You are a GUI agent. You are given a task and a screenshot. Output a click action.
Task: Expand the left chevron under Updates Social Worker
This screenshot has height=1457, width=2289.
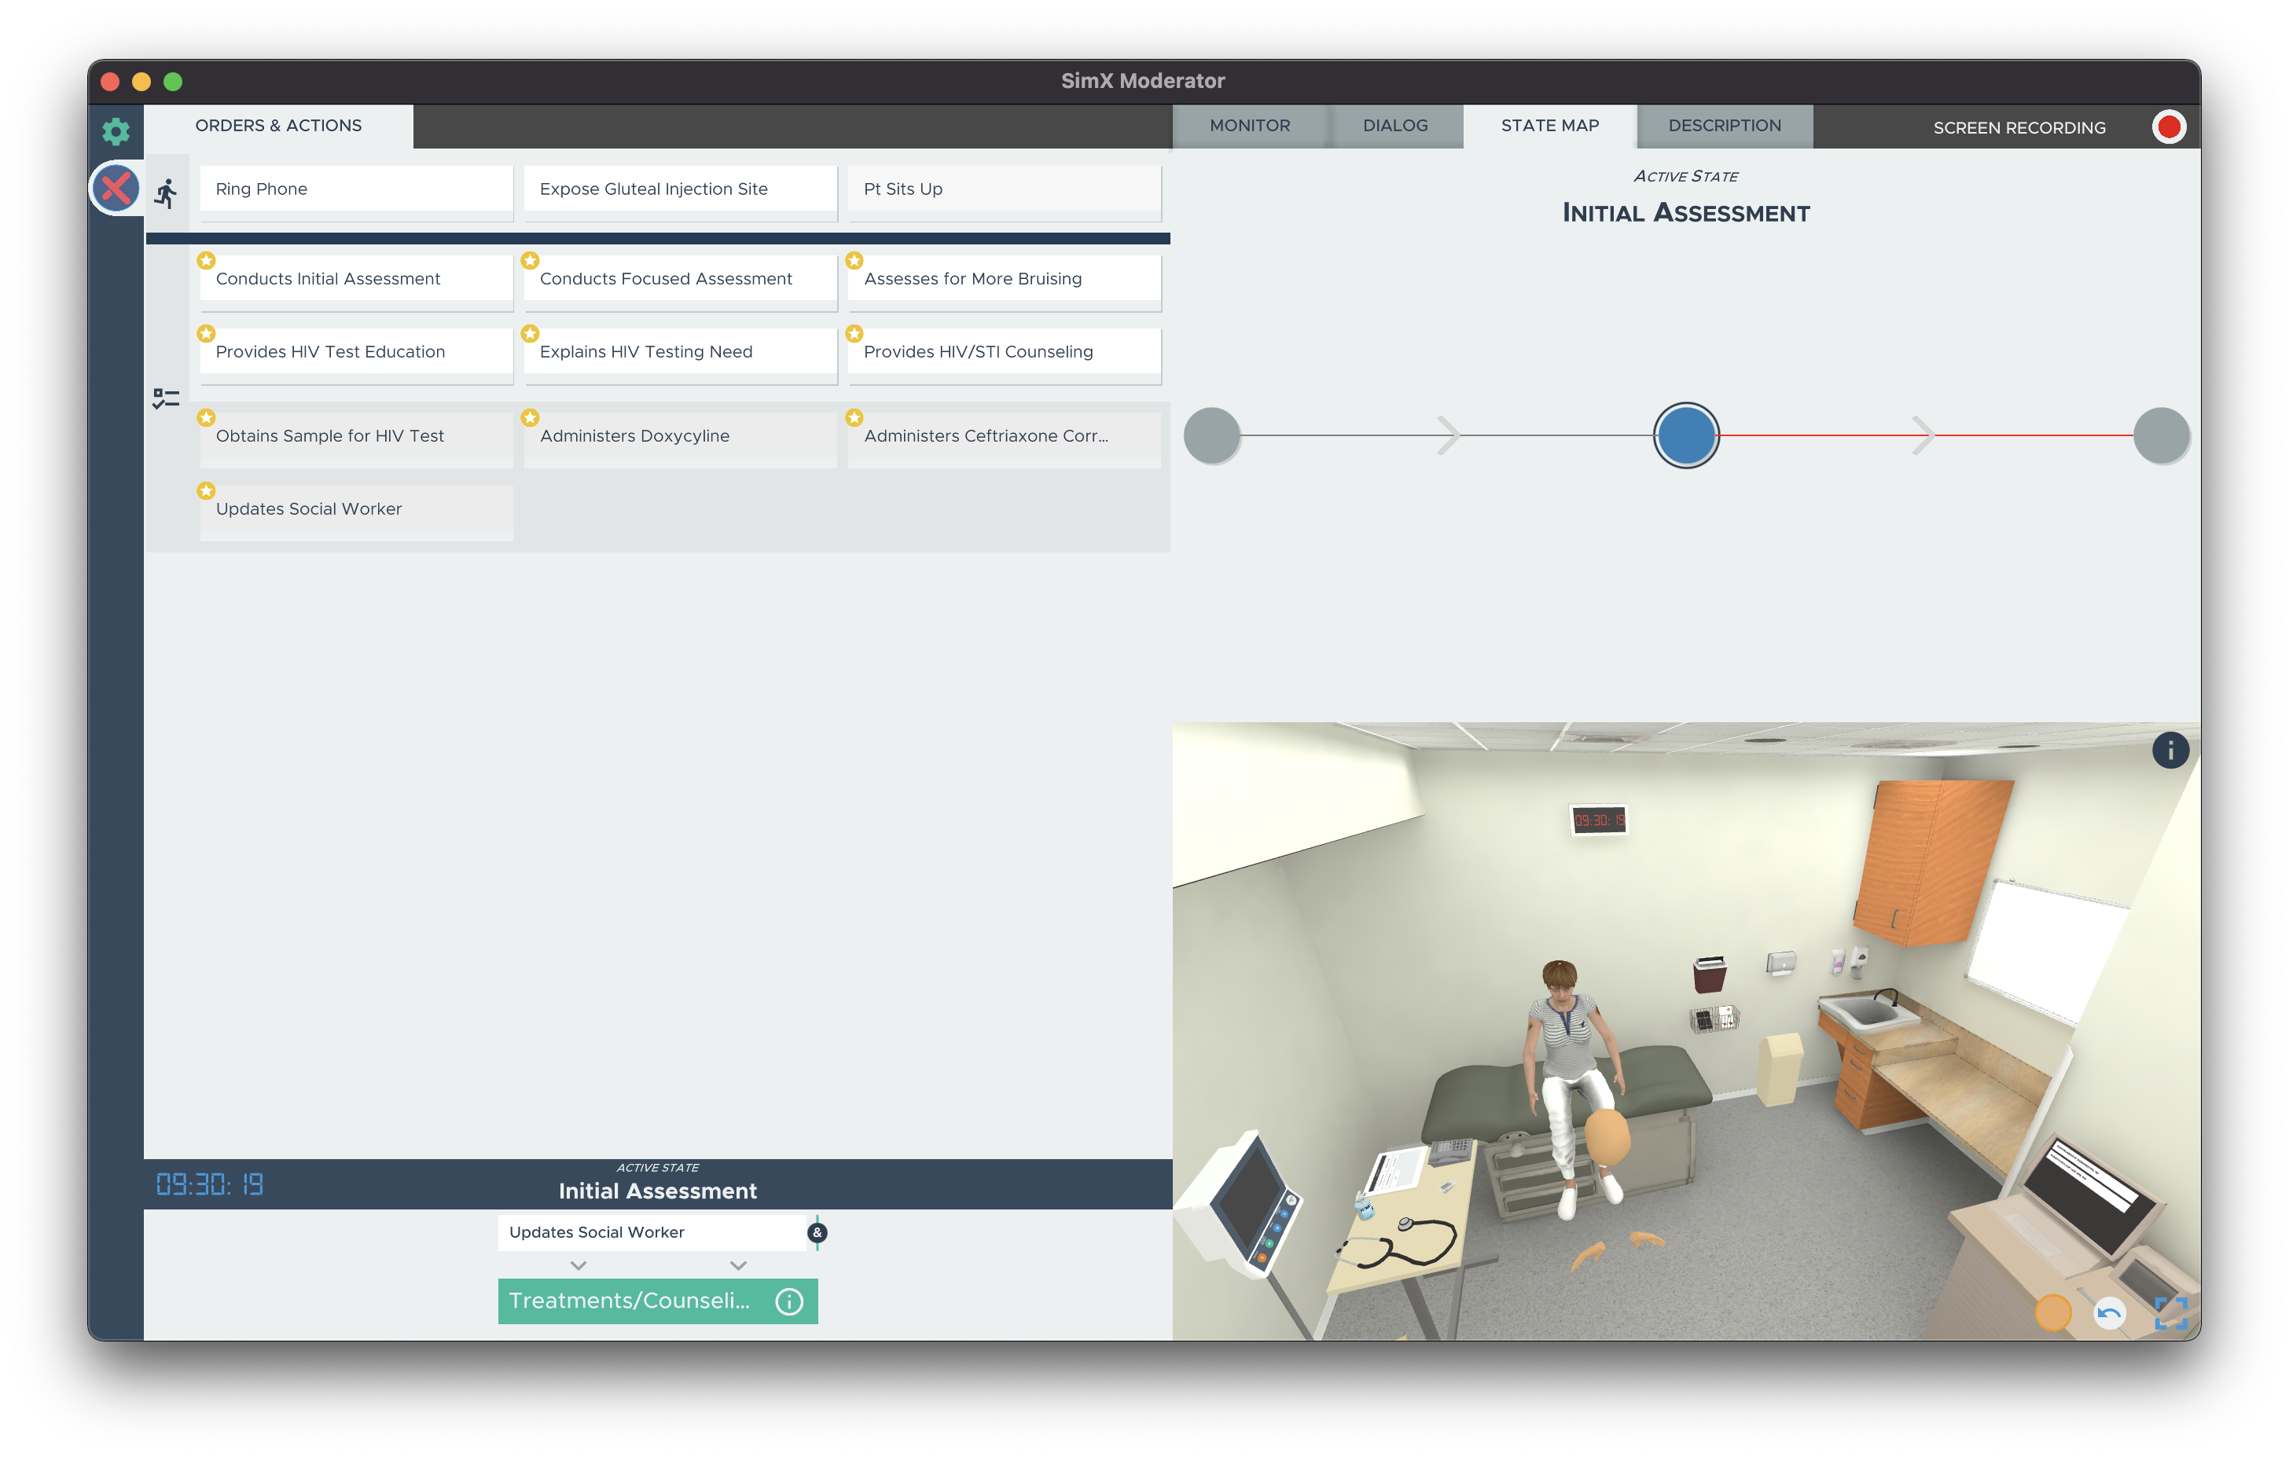tap(578, 1266)
